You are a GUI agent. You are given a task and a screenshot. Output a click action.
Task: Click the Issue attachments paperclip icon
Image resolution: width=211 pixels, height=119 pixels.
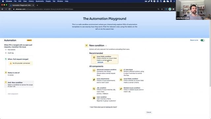tap(94, 80)
